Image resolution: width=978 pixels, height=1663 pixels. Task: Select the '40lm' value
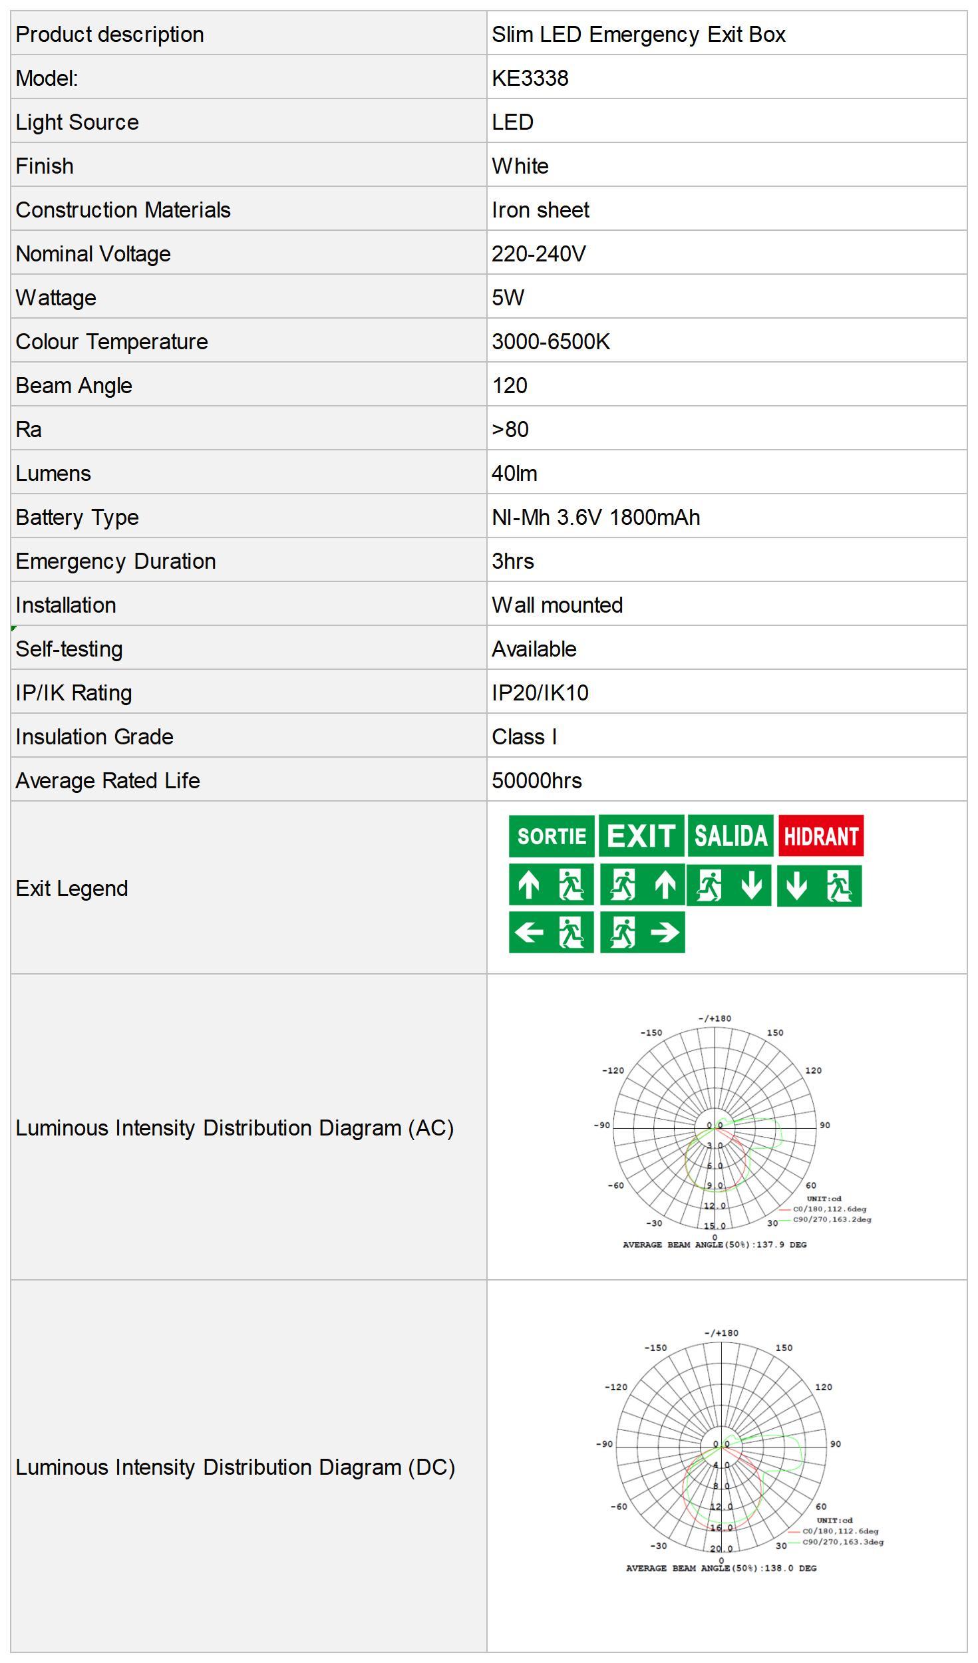[x=515, y=473]
